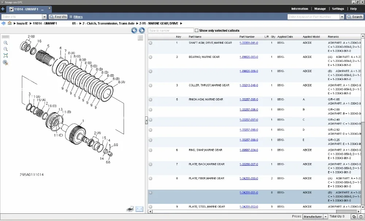Add RING; SNAP row plus icon
Screen dimensions: 365x221
point(151,150)
